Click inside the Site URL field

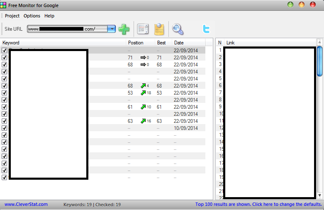tap(67, 29)
